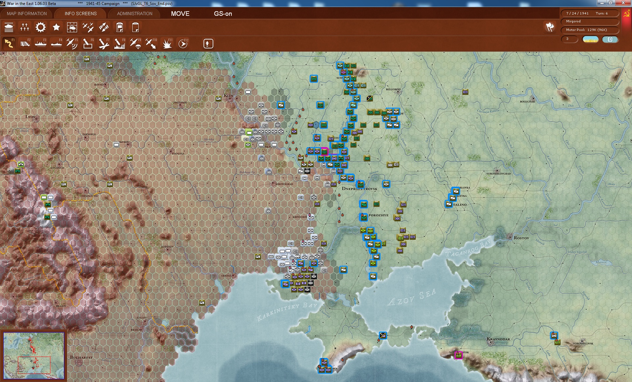Click the Mirgorod location field
Screen dimensions: 632x382
point(590,21)
